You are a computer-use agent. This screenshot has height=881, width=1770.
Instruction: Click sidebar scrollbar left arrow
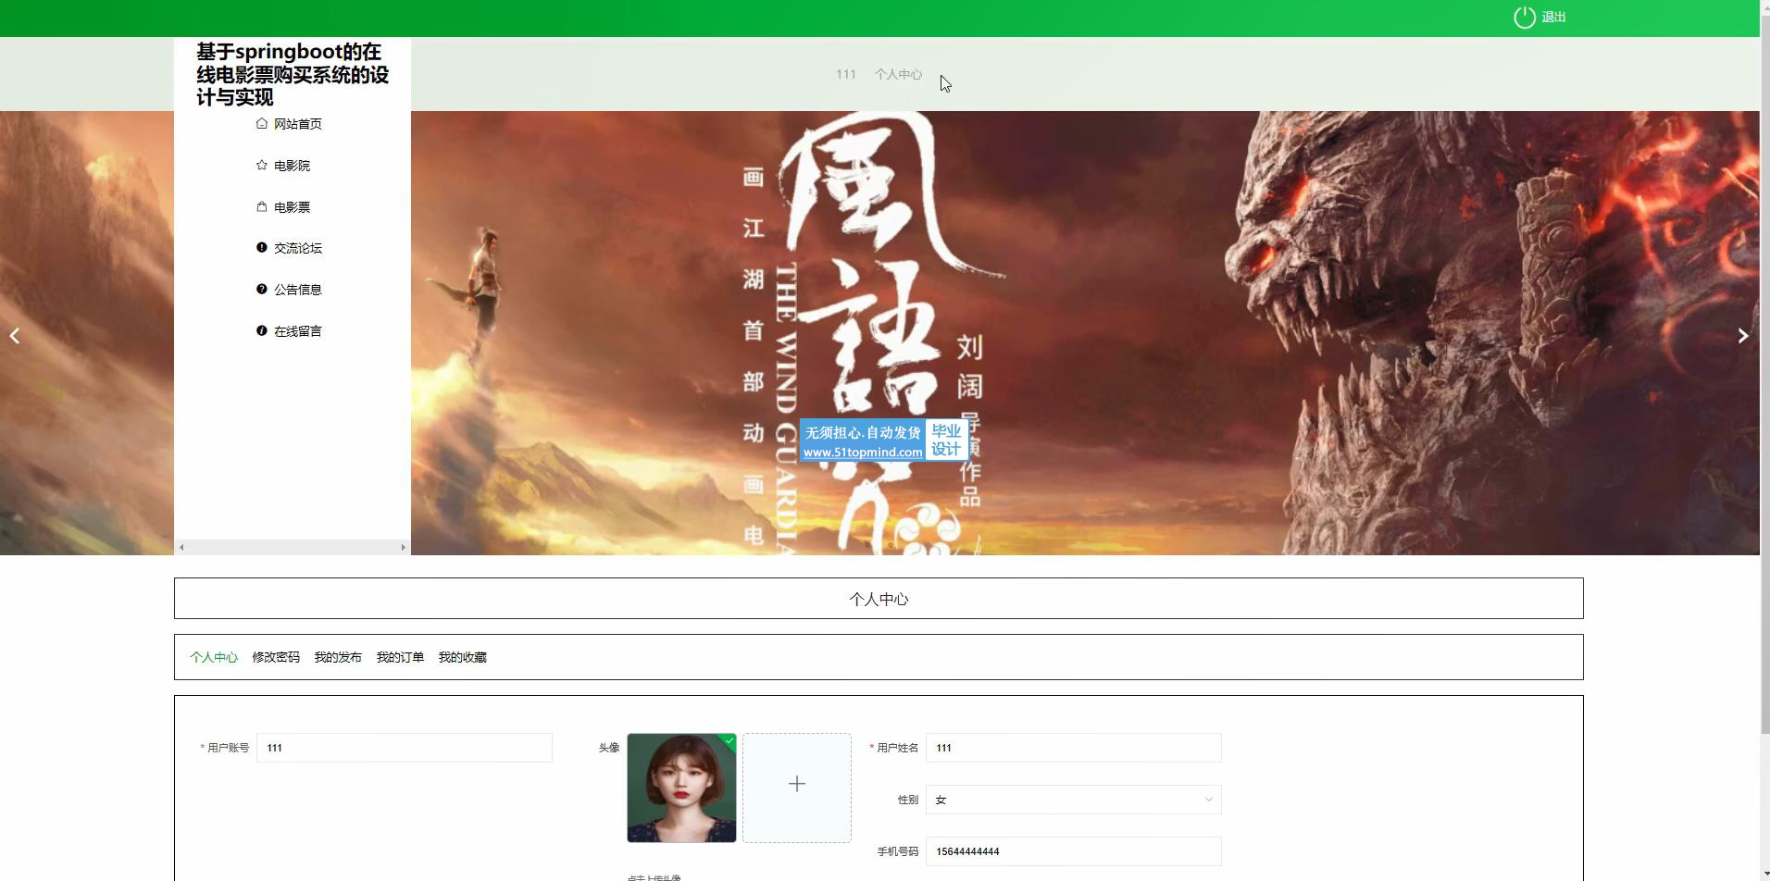(181, 547)
